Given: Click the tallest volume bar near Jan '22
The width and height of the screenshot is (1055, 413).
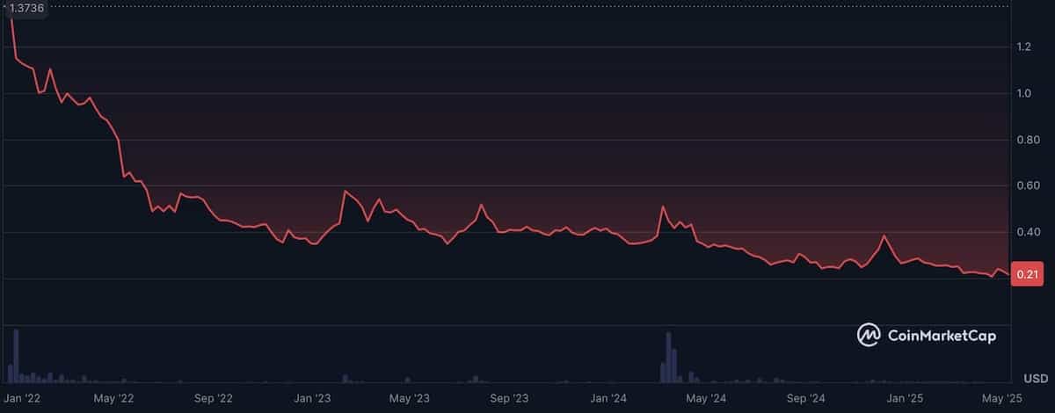Looking at the screenshot, I should click(16, 355).
